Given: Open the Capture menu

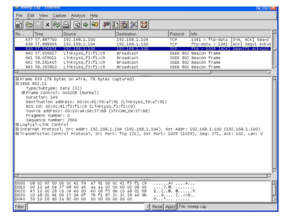Looking at the screenshot, I should pyautogui.click(x=59, y=16).
